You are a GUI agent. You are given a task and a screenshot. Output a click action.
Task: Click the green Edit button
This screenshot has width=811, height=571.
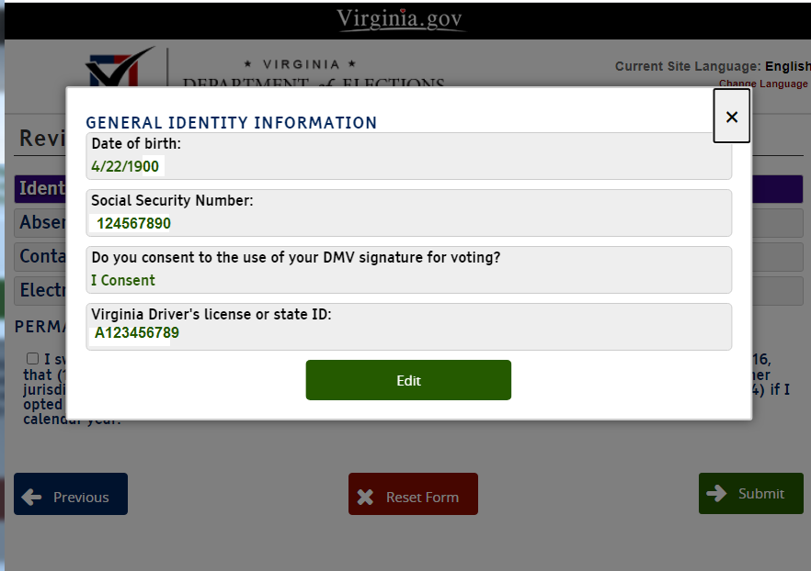[x=408, y=380]
